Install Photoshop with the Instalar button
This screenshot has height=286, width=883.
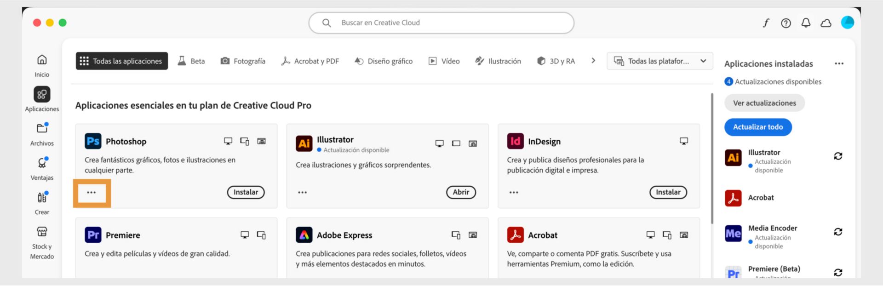(x=246, y=192)
